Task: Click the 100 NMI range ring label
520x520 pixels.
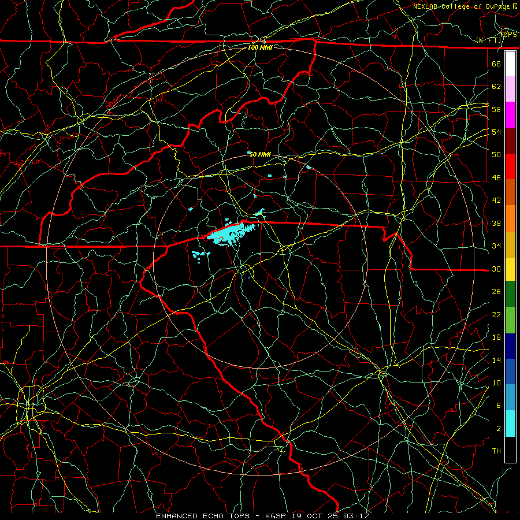Action: (260, 48)
